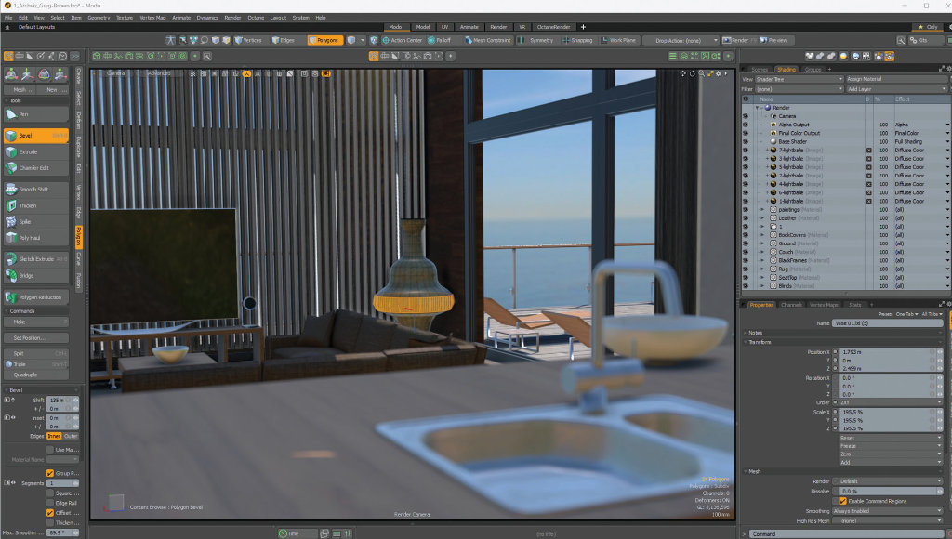Toggle visibility of the Leather material
The image size is (952, 539).
coord(746,217)
